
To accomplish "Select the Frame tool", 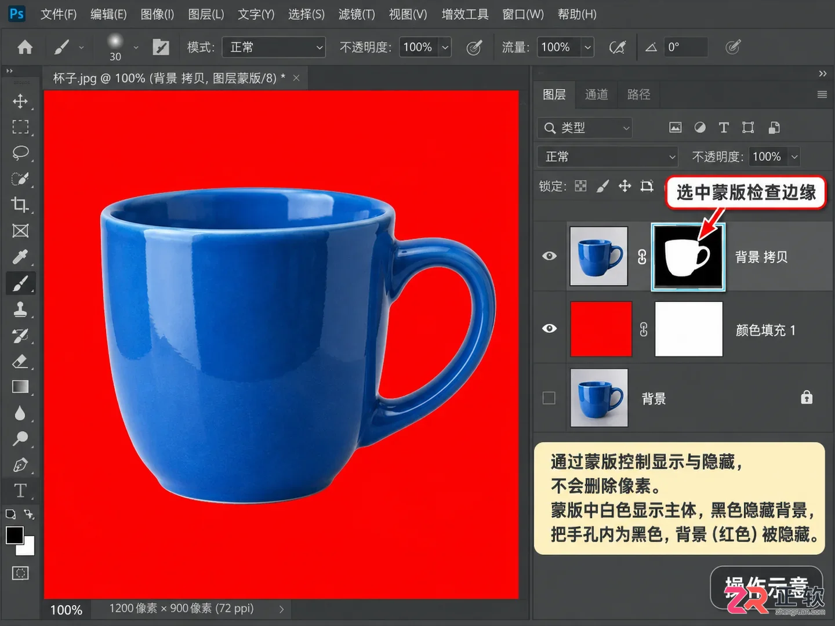I will click(20, 231).
